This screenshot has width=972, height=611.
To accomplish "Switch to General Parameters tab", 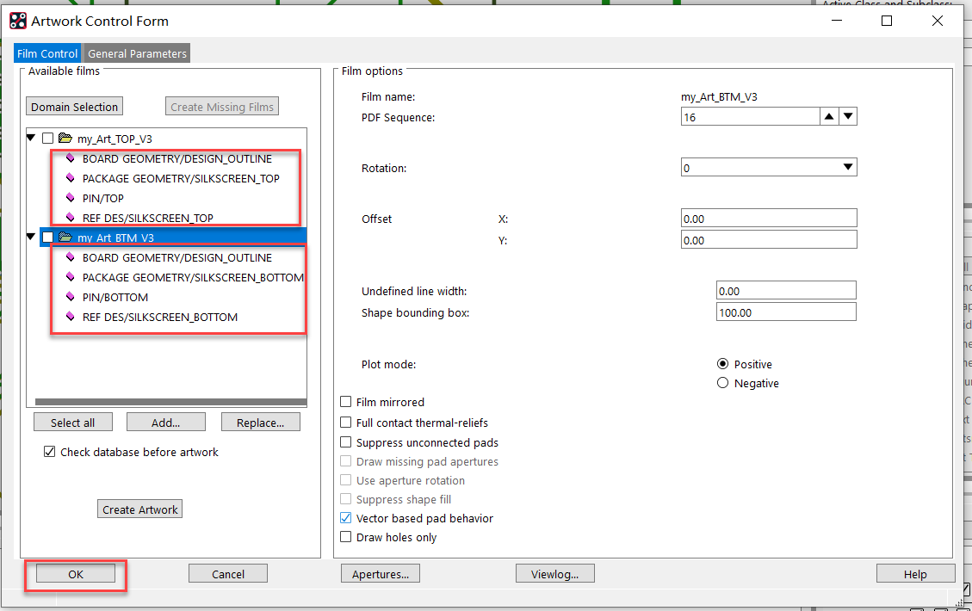I will point(137,53).
